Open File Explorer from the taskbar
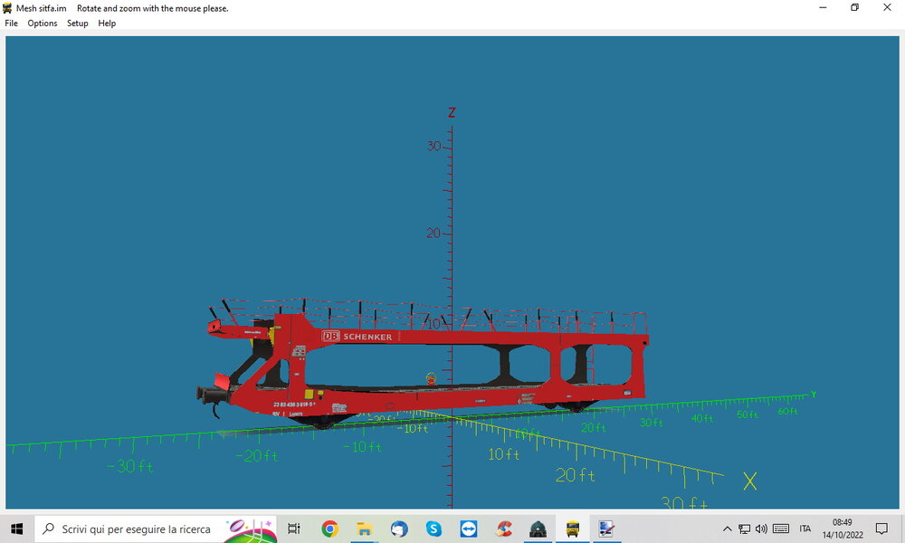 pos(364,529)
